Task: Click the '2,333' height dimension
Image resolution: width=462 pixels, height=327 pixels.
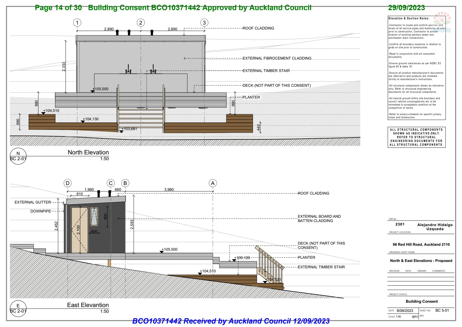Action: pos(64,67)
